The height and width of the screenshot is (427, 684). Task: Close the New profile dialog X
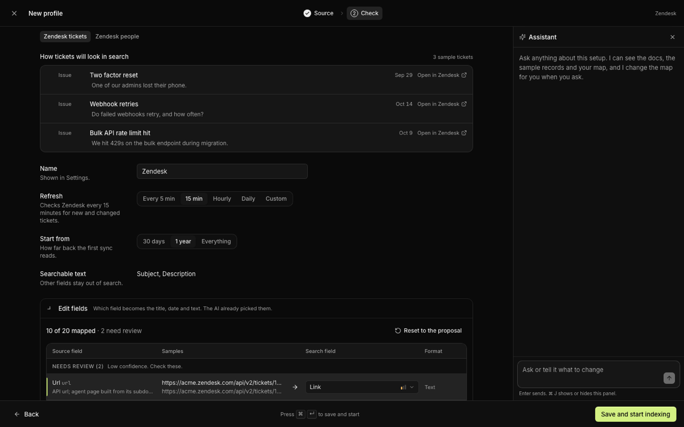click(14, 13)
